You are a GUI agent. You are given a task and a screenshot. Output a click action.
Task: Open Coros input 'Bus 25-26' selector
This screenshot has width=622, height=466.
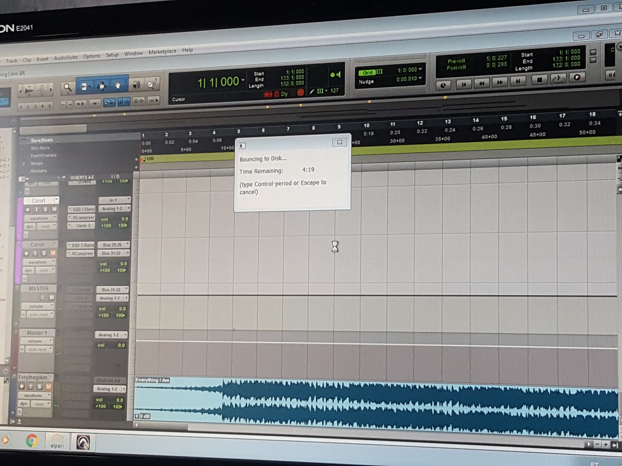114,245
